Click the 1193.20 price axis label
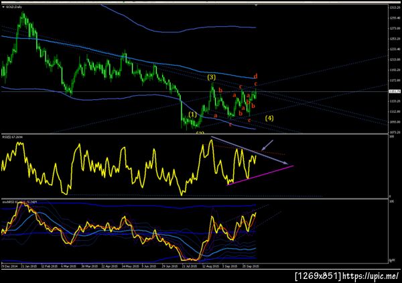The height and width of the screenshot is (283, 402). (x=395, y=70)
